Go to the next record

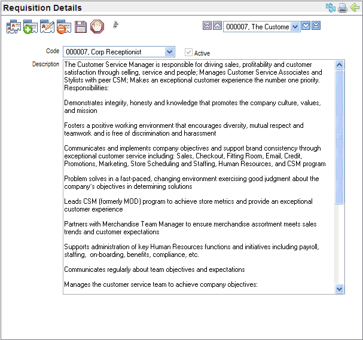[x=306, y=26]
